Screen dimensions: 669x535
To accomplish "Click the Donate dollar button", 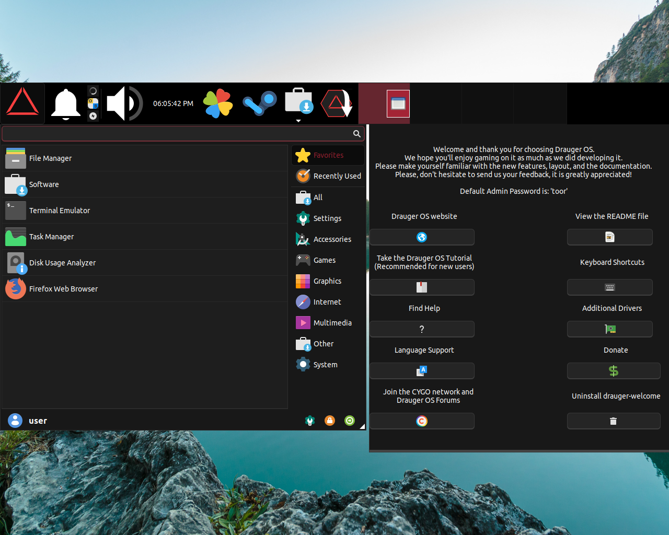I will [x=614, y=371].
